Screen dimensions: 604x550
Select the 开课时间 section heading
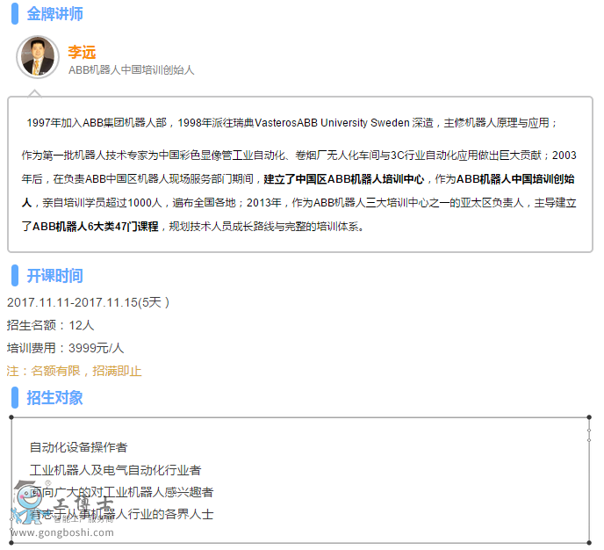[x=55, y=275]
